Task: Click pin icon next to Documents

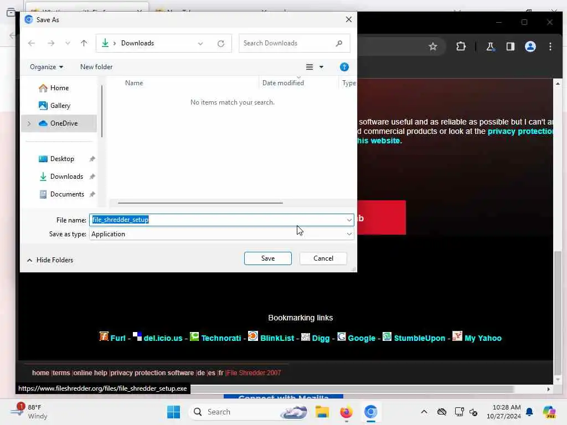Action: click(92, 194)
